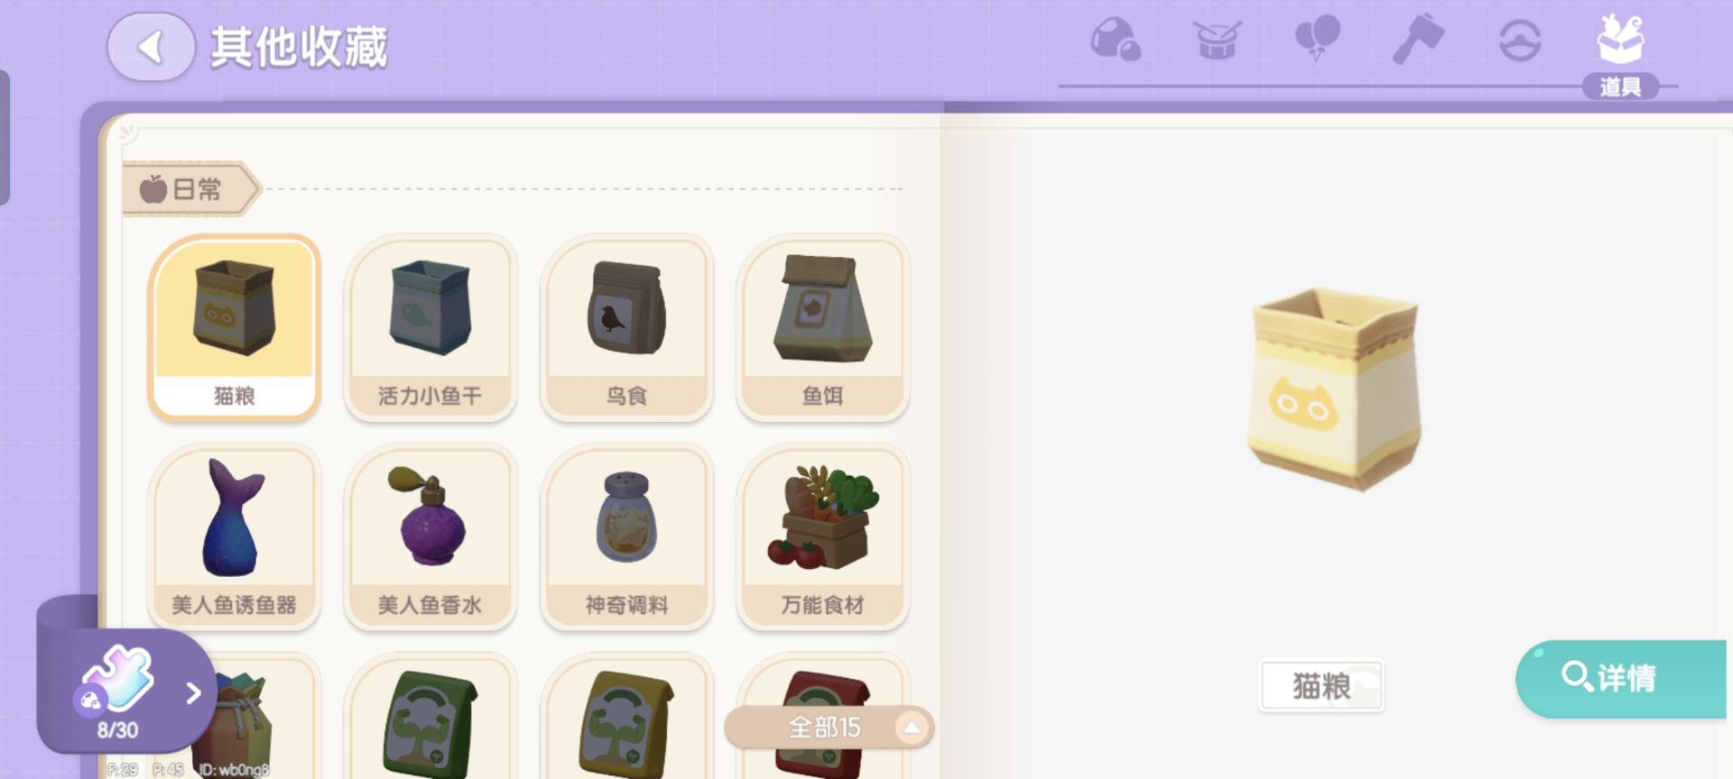Select the 万能食材 ingredients crate item

click(x=823, y=537)
